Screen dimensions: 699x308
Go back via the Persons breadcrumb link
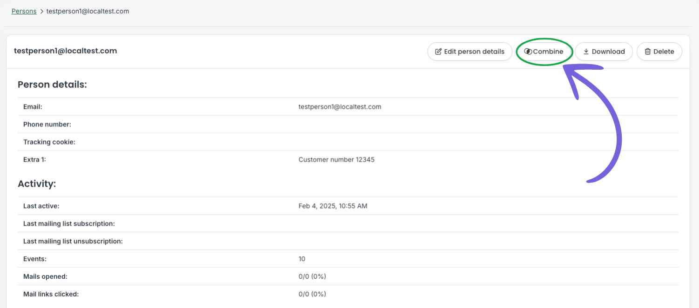[x=24, y=11]
